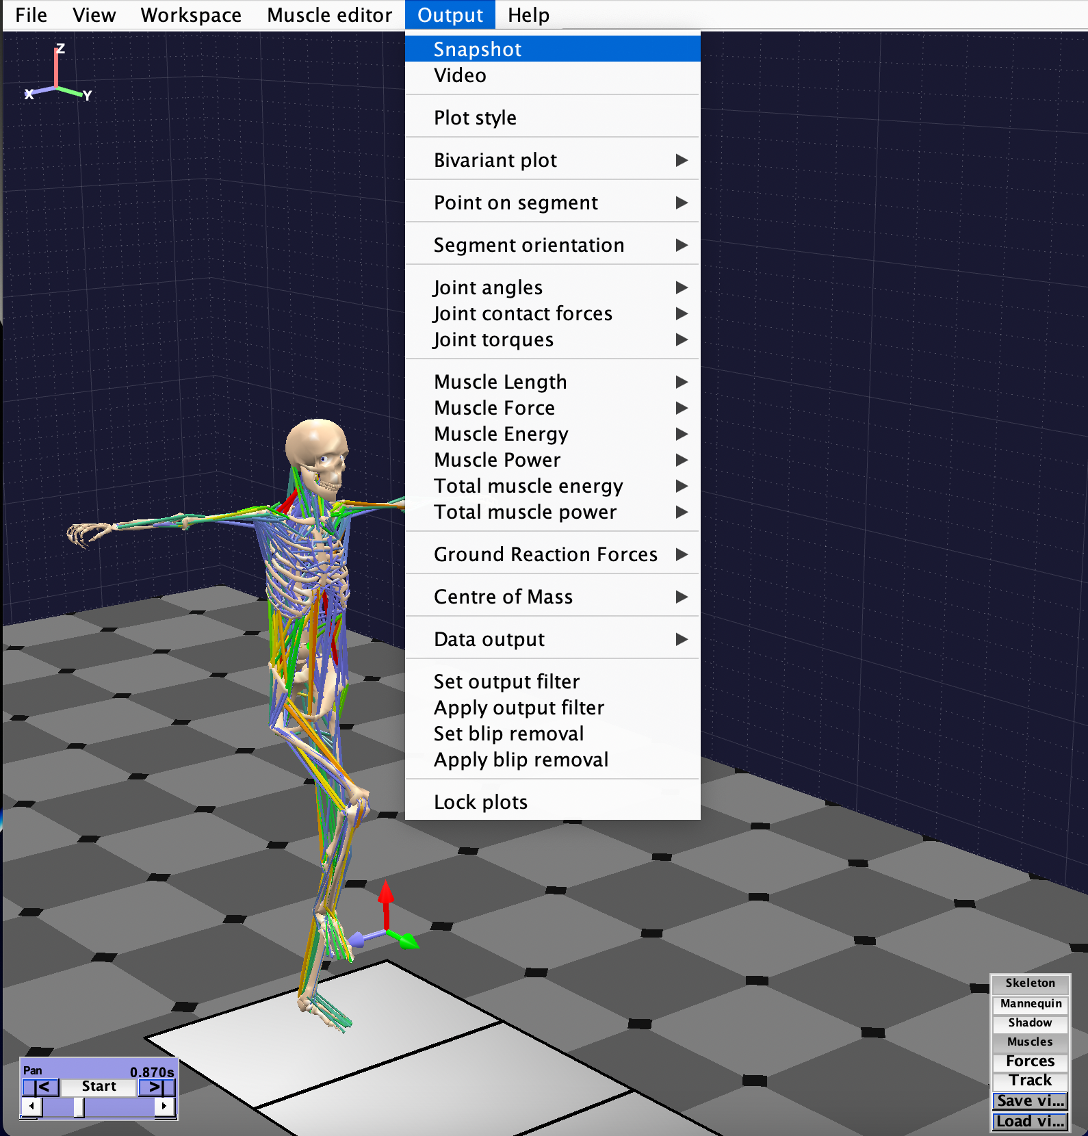This screenshot has height=1136, width=1088.
Task: Expand the Total muscle power submenu
Action: (553, 512)
